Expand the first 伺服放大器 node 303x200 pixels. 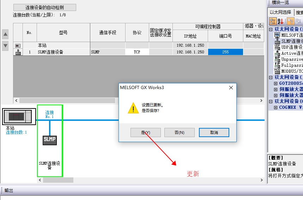[x=275, y=89]
